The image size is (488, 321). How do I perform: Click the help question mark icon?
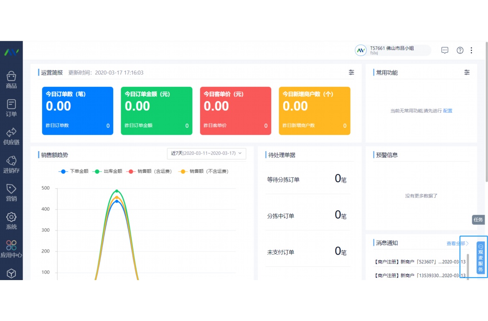[460, 50]
